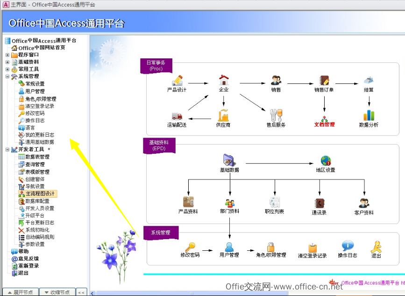Open 操作日志 in the sidebar tree
405x296 pixels.
pos(35,121)
